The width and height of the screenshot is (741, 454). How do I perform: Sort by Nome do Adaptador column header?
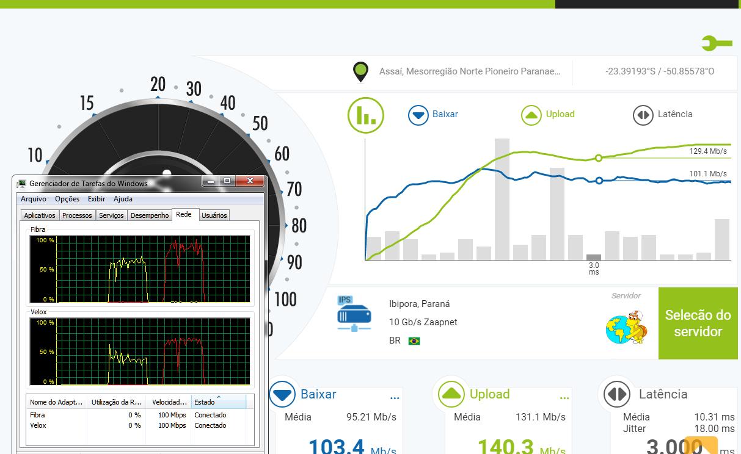point(57,402)
